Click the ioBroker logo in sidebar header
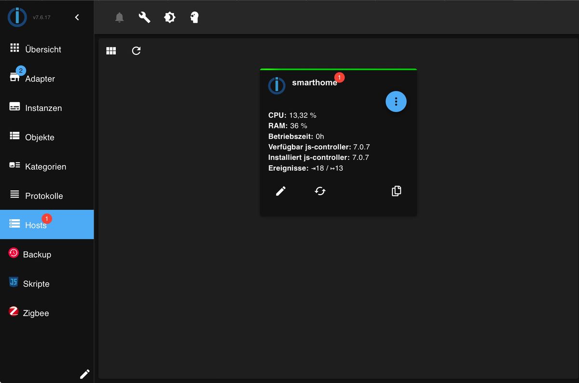Screen dimensions: 579x383 pos(17,17)
